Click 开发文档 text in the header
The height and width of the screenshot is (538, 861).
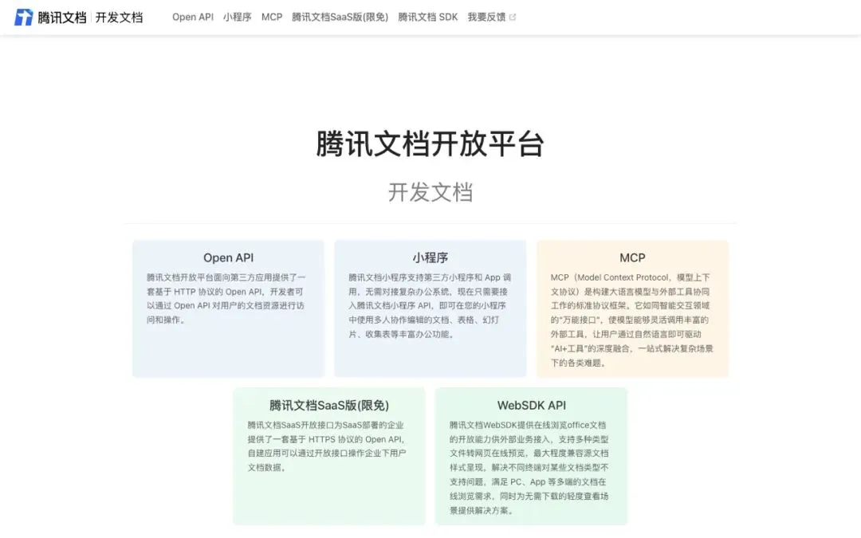(119, 18)
